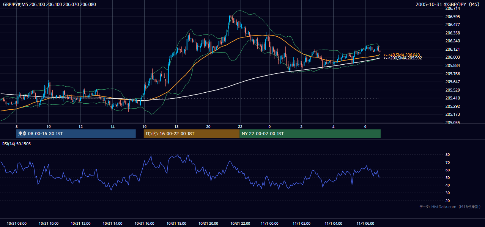Click price axis value 206.121

pos(453,49)
